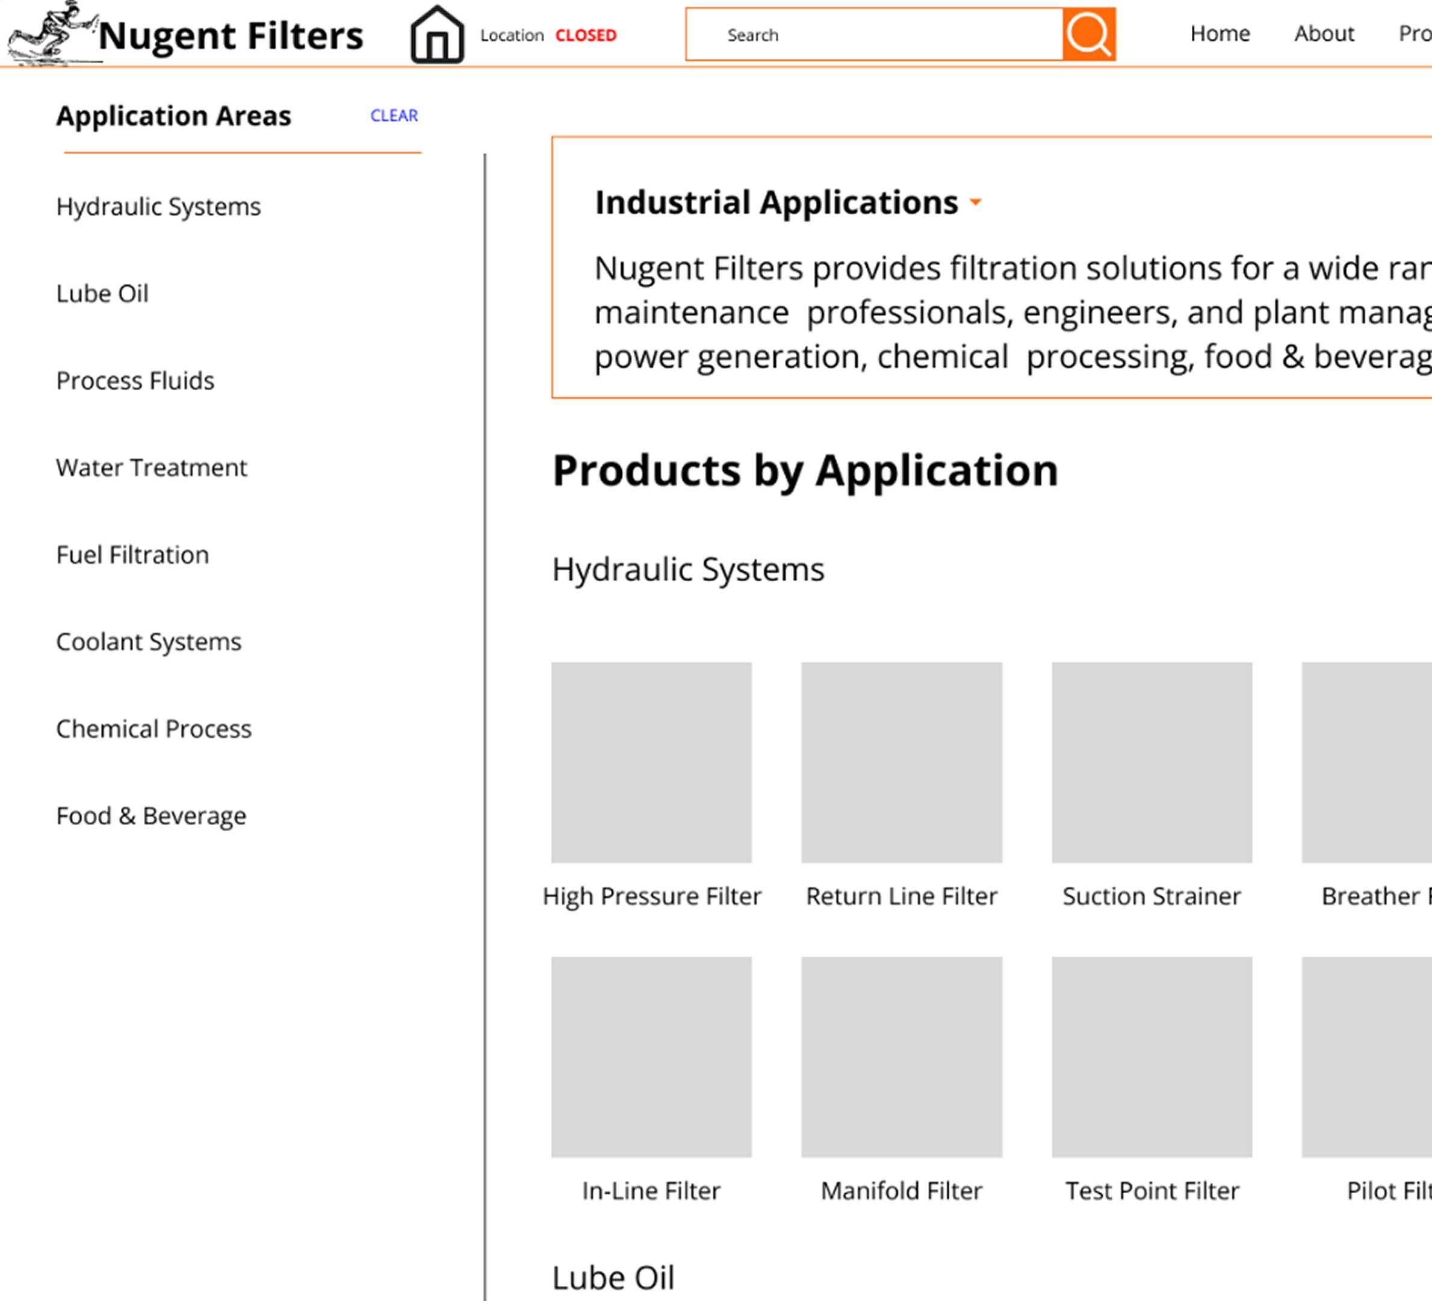
Task: Select Lube Oil in the sidebar
Action: pos(102,293)
